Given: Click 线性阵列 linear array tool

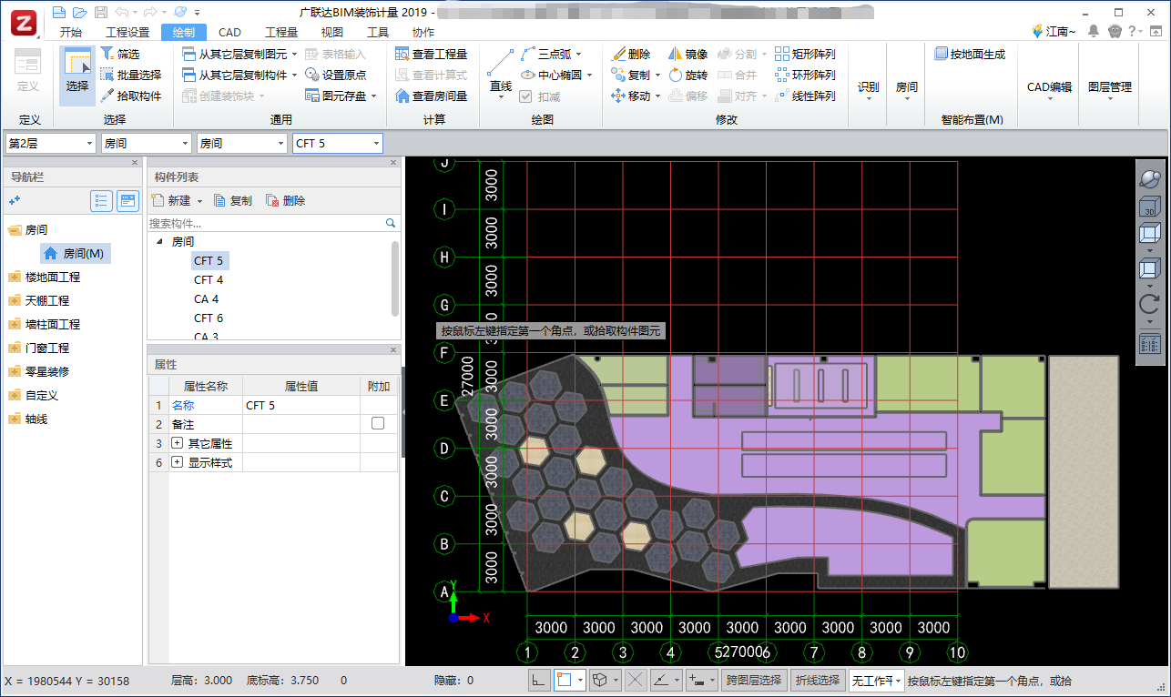Looking at the screenshot, I should [x=805, y=96].
